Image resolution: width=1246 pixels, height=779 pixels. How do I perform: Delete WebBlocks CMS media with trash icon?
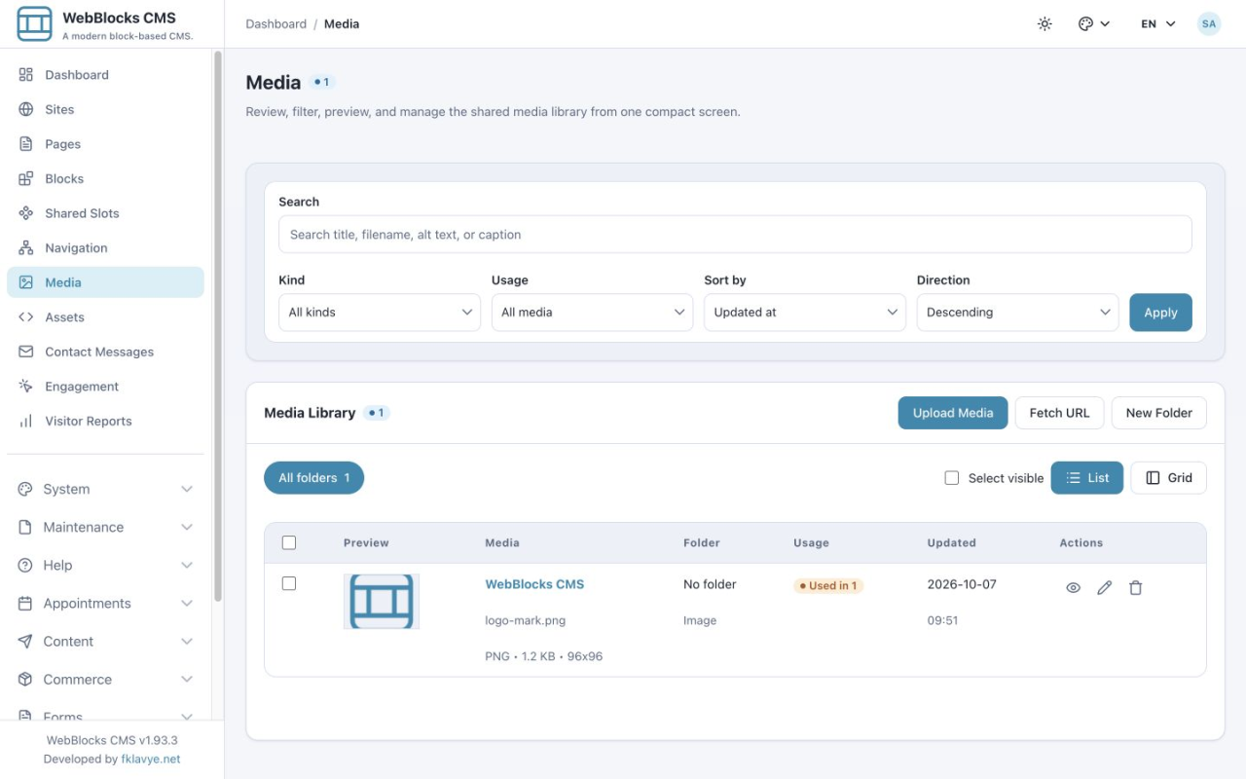pyautogui.click(x=1135, y=588)
